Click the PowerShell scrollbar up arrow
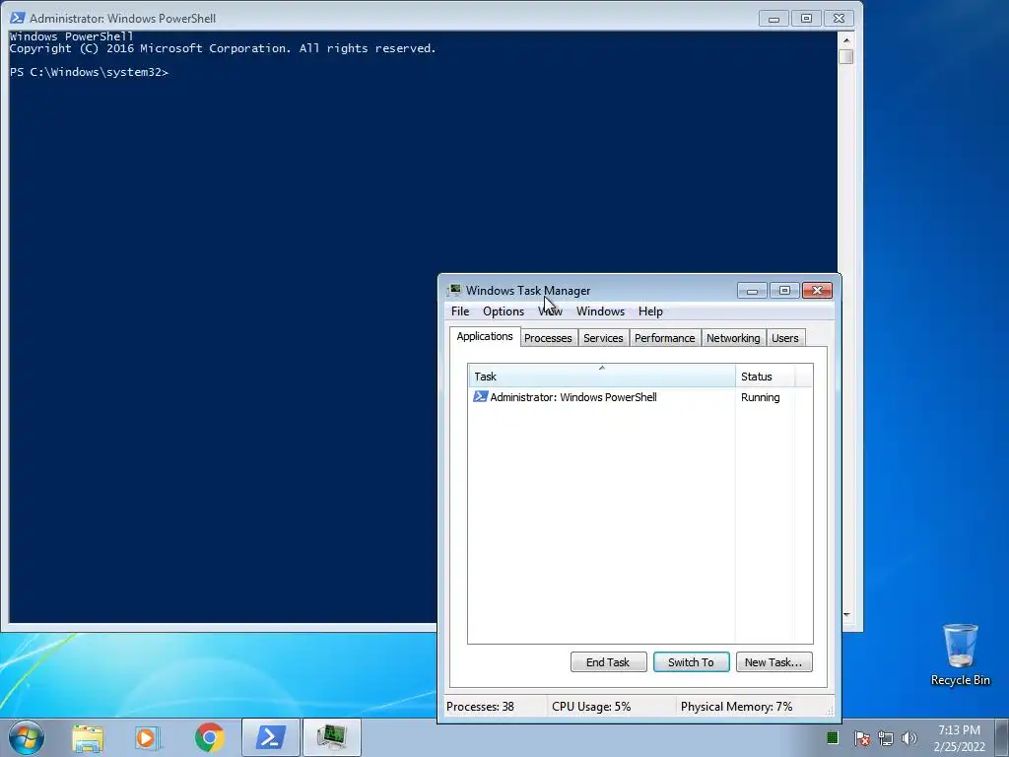 (x=846, y=40)
